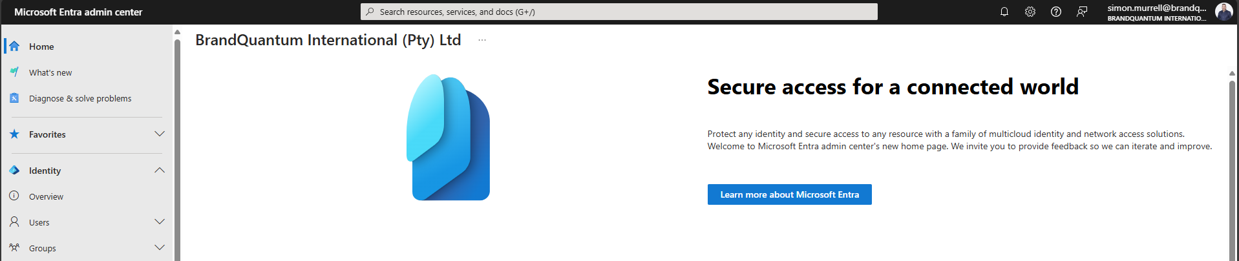The height and width of the screenshot is (261, 1239).
Task: Click Learn more about Microsoft Entra button
Action: 789,194
